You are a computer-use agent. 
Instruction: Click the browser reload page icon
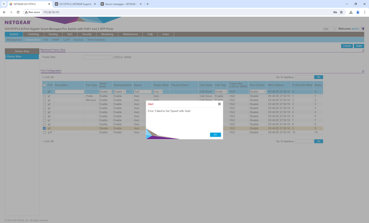click(18, 12)
